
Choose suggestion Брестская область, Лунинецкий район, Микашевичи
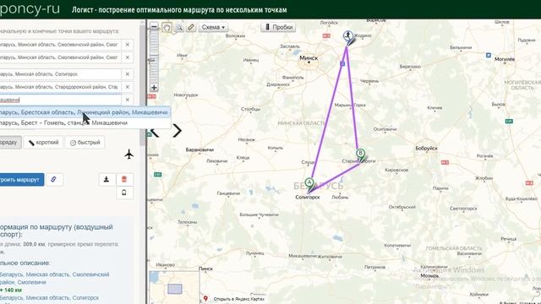coord(85,112)
